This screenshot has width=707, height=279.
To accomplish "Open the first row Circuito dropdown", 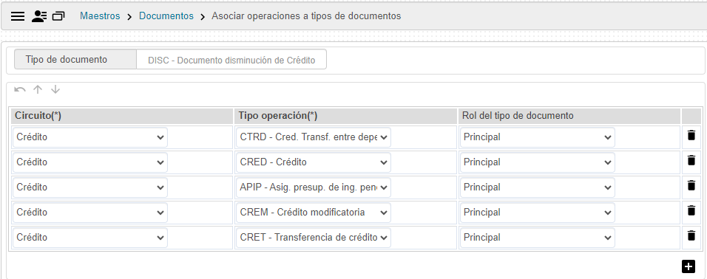I will (x=90, y=137).
